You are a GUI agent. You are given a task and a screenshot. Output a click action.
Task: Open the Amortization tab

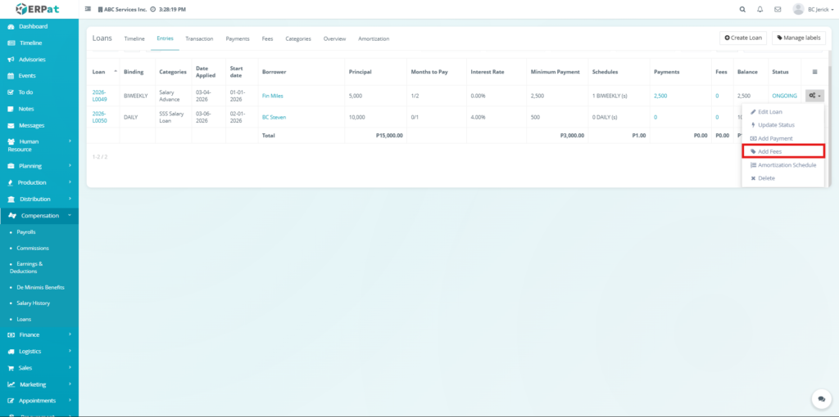[x=374, y=38]
